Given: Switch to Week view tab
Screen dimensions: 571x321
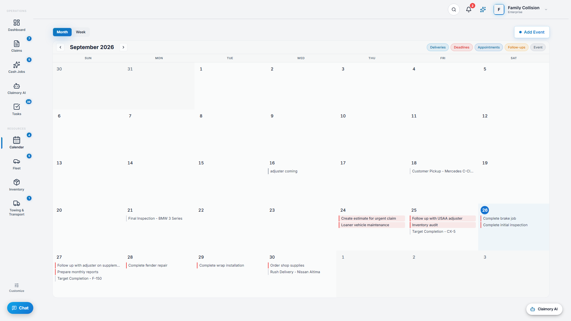Looking at the screenshot, I should click(x=81, y=32).
